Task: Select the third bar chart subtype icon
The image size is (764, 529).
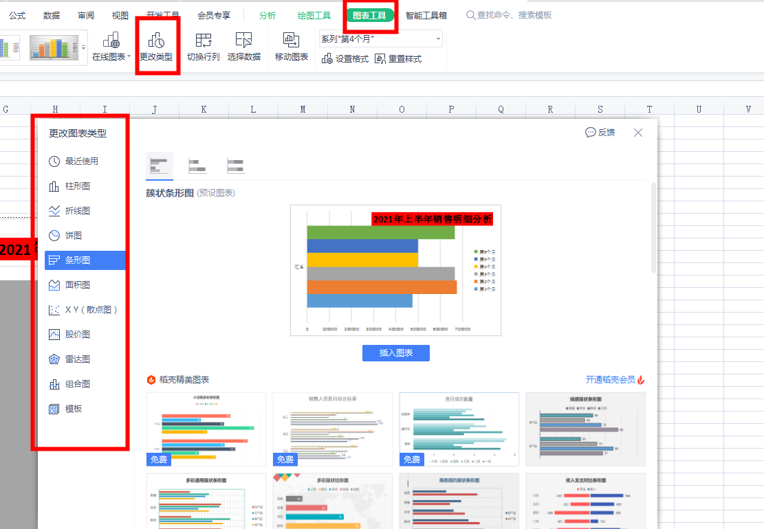Action: (236, 165)
